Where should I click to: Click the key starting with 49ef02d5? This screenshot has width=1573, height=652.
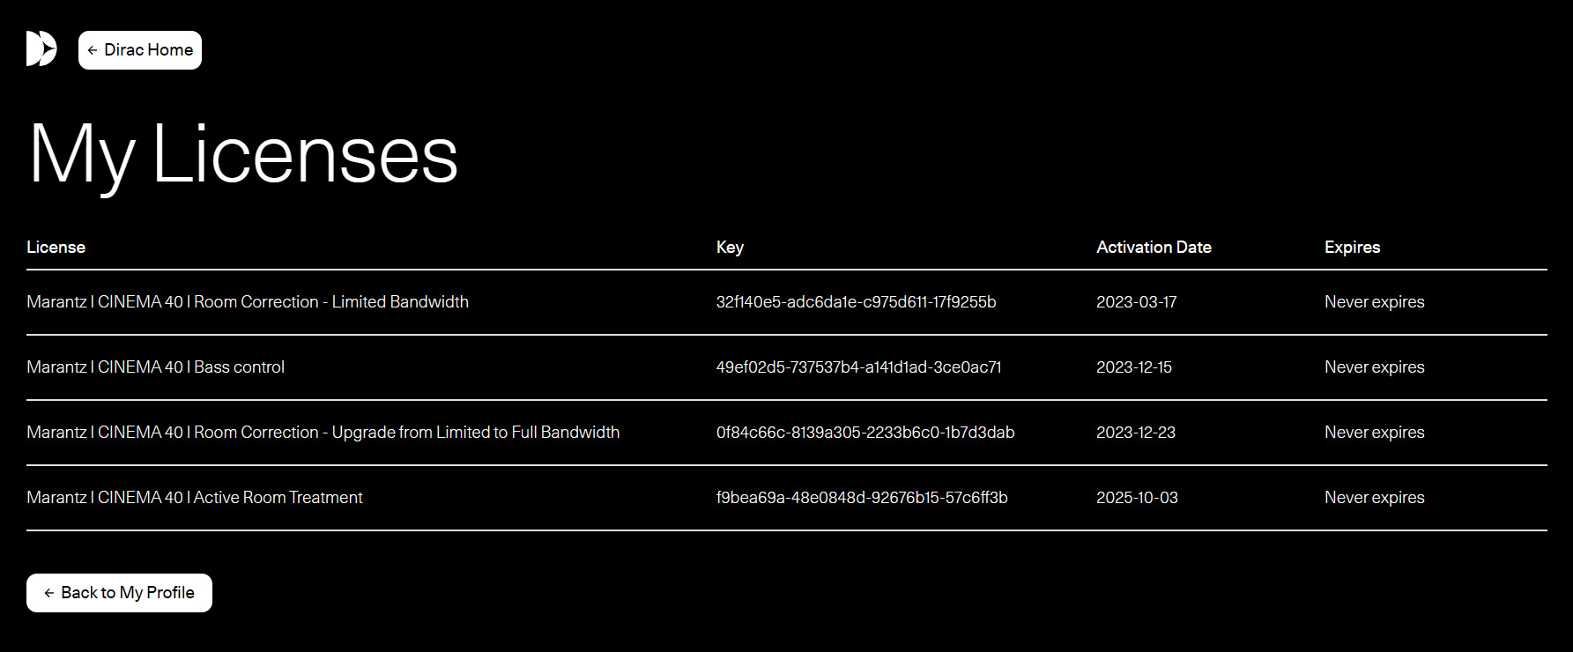pyautogui.click(x=858, y=367)
